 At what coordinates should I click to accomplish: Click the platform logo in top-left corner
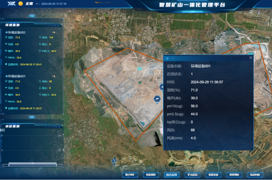tap(12, 4)
